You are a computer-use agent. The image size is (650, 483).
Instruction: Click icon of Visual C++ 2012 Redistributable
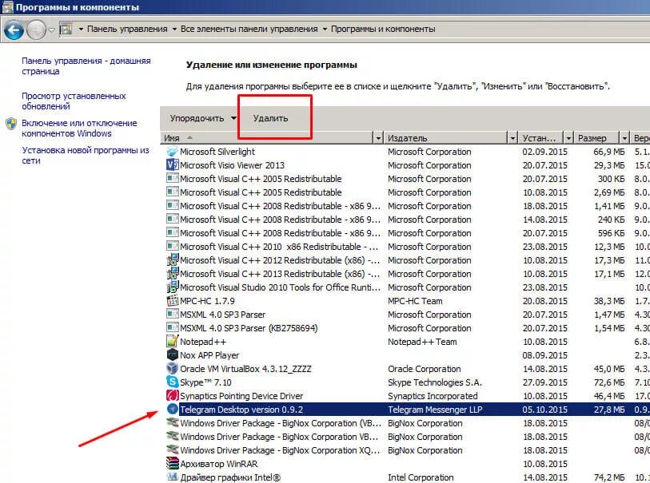172,260
